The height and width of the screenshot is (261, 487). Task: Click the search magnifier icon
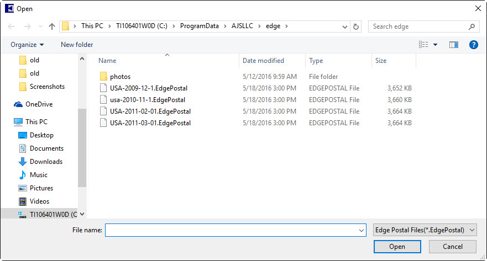tap(472, 26)
